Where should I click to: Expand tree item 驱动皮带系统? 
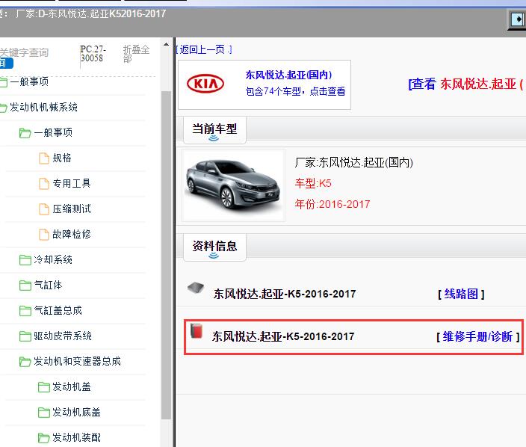63,336
